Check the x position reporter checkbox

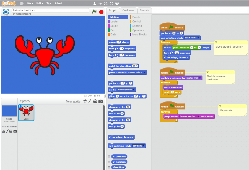click(x=109, y=156)
